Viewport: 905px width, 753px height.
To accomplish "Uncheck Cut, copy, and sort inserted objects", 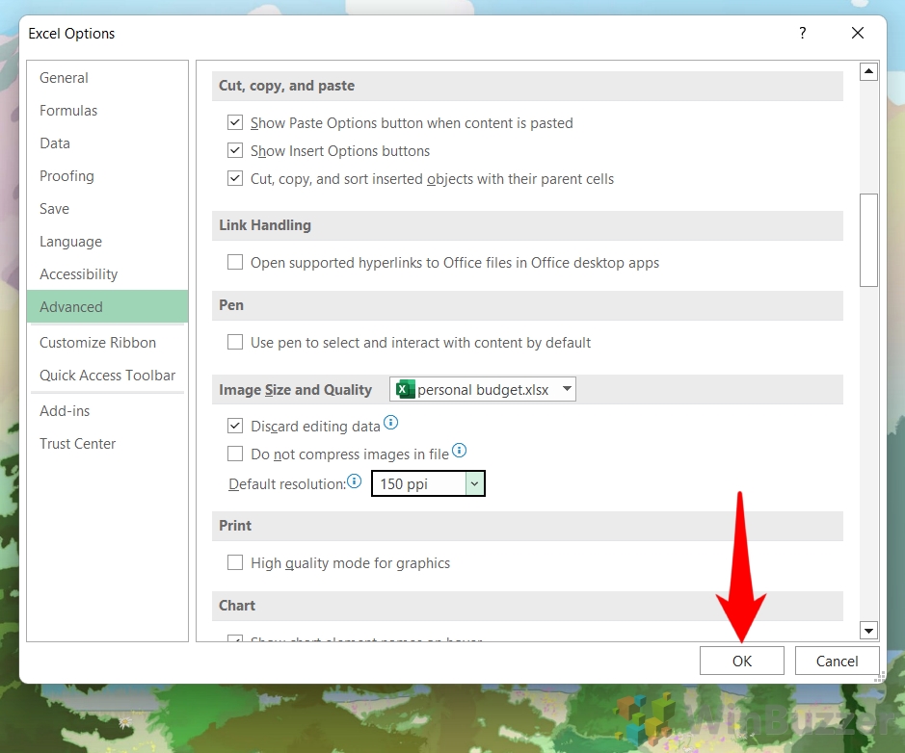I will [235, 179].
